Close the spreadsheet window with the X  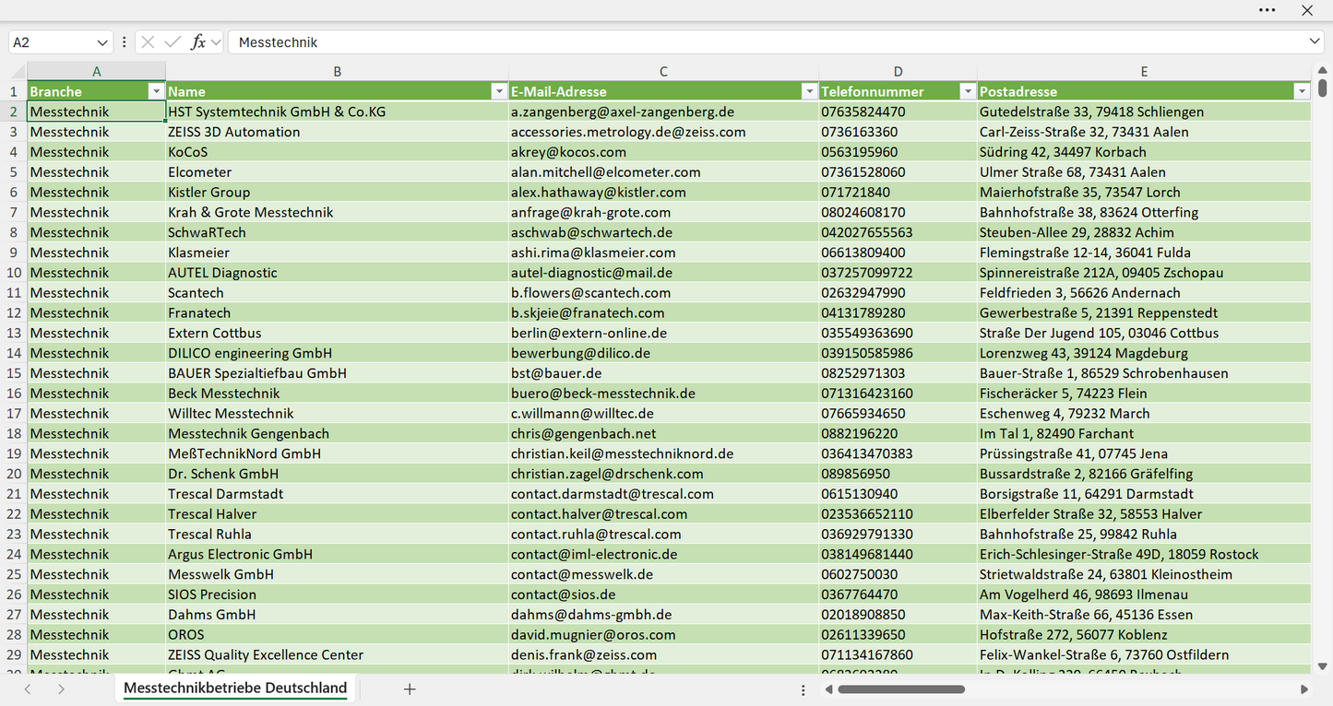[1307, 10]
